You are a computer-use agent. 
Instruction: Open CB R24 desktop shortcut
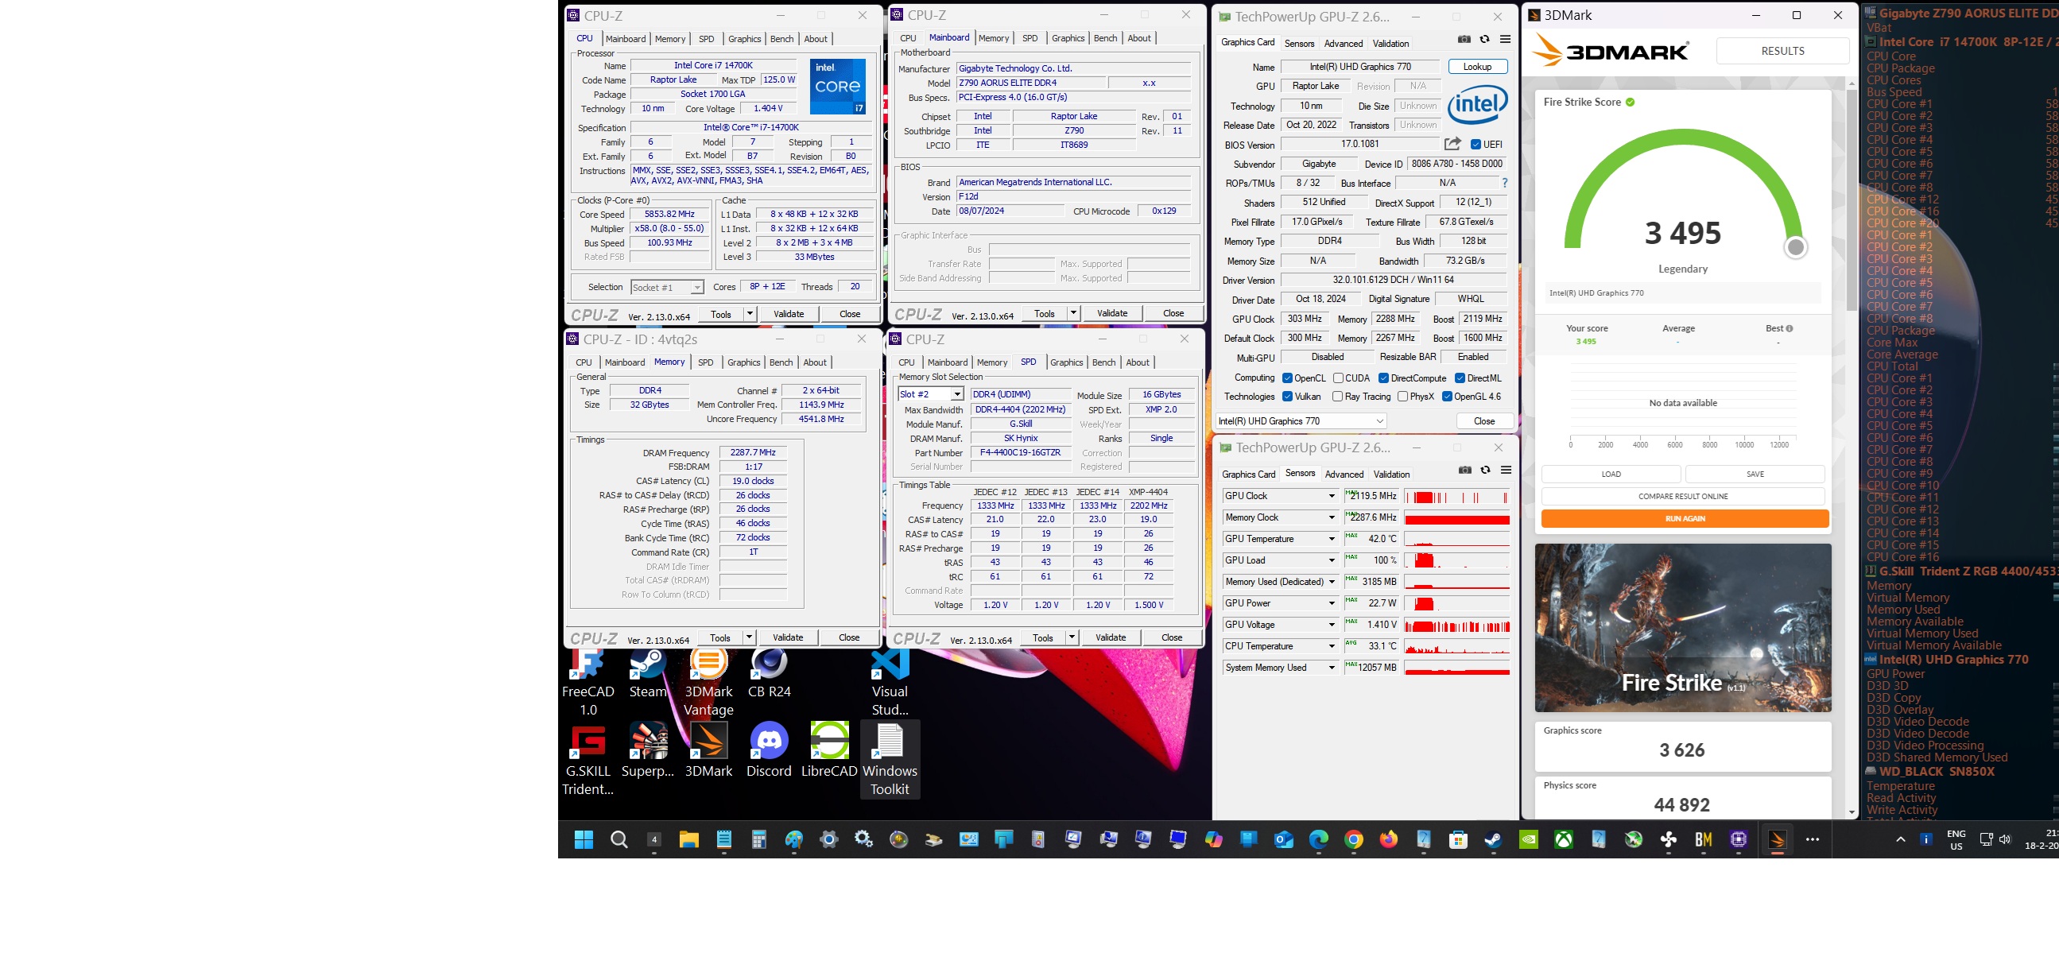tap(769, 674)
